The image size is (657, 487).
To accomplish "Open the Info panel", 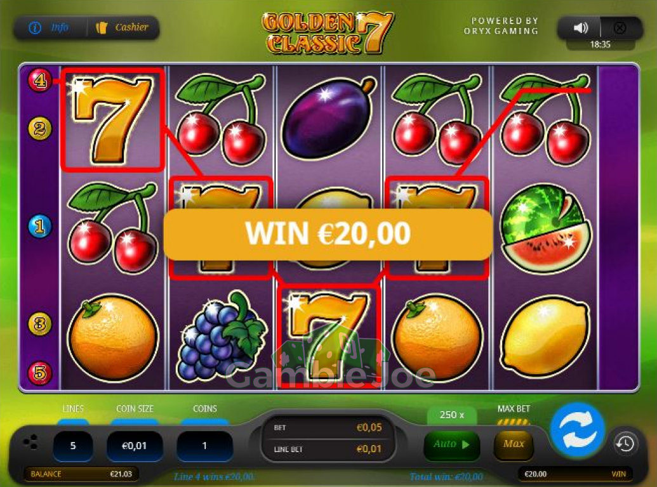I will [49, 28].
